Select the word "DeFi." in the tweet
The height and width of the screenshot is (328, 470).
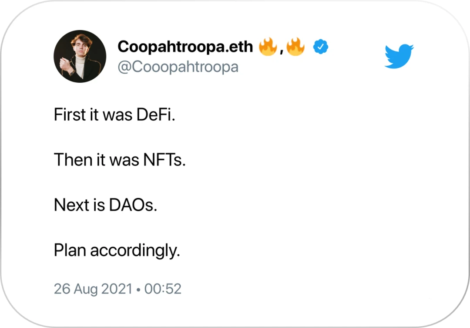(x=156, y=115)
